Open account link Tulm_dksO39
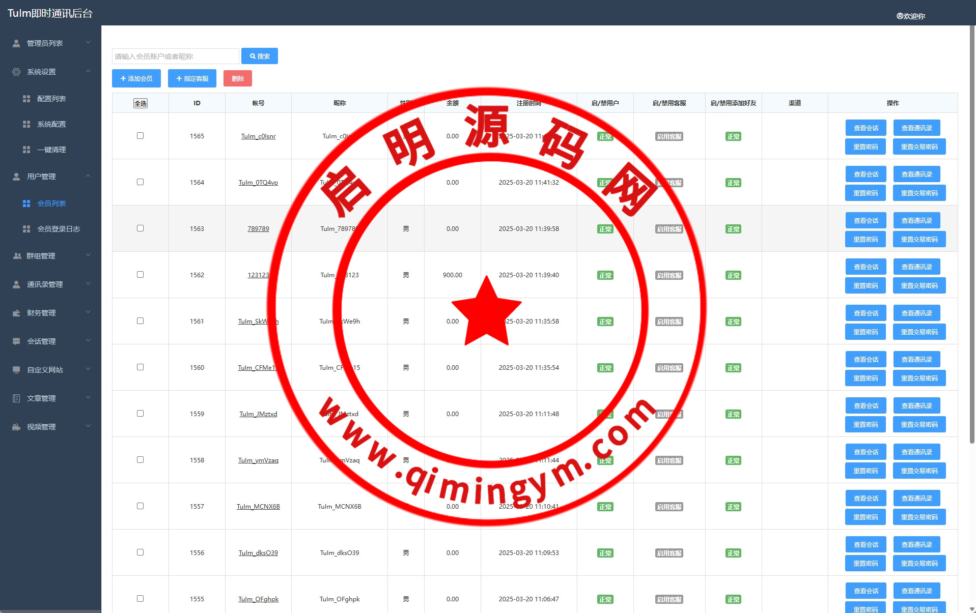The width and height of the screenshot is (976, 613). click(x=258, y=553)
